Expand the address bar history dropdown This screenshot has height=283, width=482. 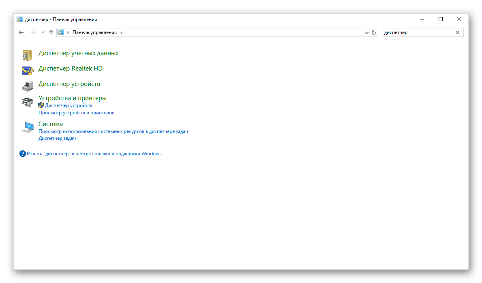[x=366, y=32]
